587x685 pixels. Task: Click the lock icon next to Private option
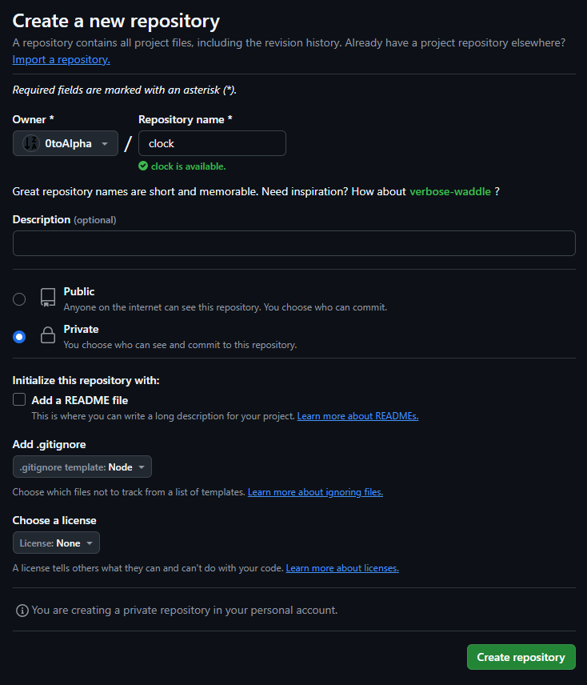(x=47, y=334)
